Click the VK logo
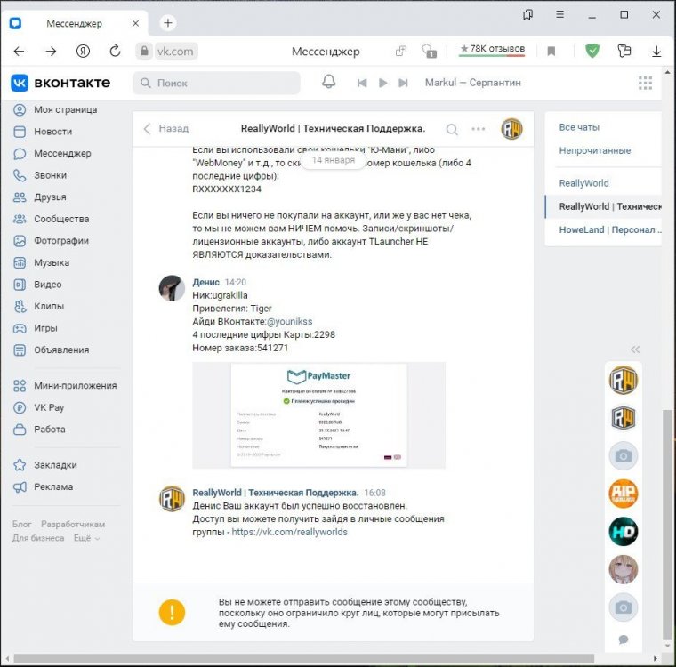676x667 pixels. click(x=60, y=83)
